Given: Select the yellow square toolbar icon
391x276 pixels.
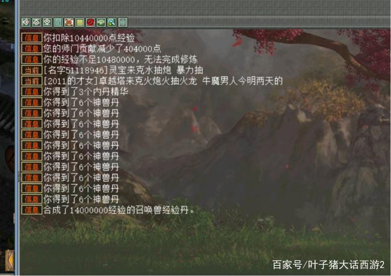Looking at the screenshot, I should coord(79,22).
